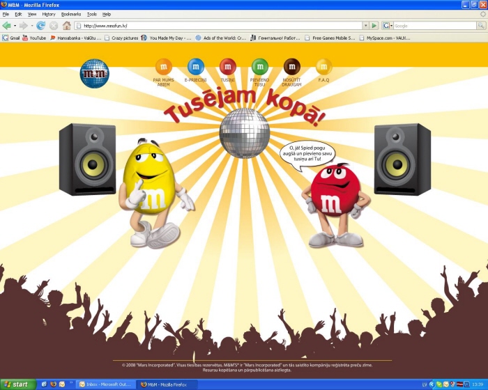Click the system clock showing 13:39
Image resolution: width=488 pixels, height=390 pixels.
tap(478, 384)
